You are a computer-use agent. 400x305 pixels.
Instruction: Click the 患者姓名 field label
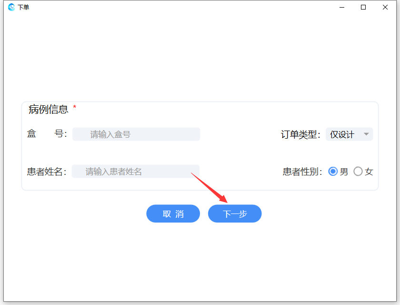tap(47, 172)
